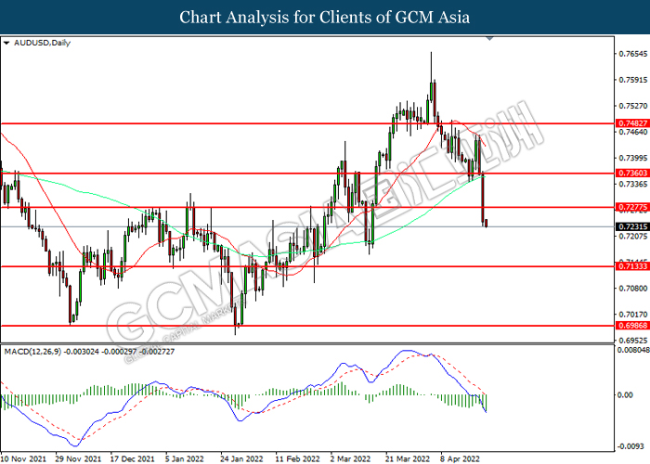Click the current price label 0.72315
650x464 pixels.
pos(632,226)
